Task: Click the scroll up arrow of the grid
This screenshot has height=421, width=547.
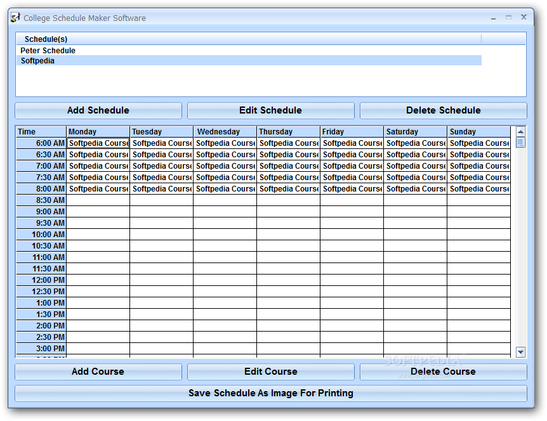Action: tap(520, 132)
